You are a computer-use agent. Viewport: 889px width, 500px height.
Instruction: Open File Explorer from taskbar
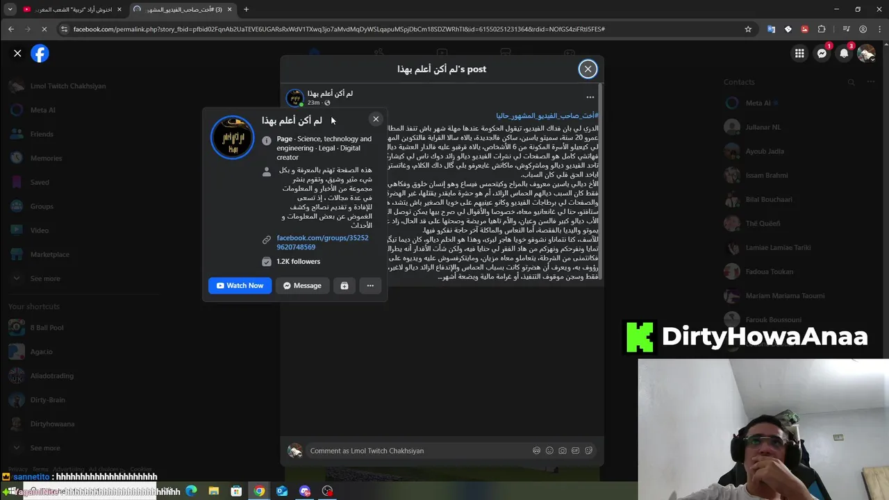214,491
